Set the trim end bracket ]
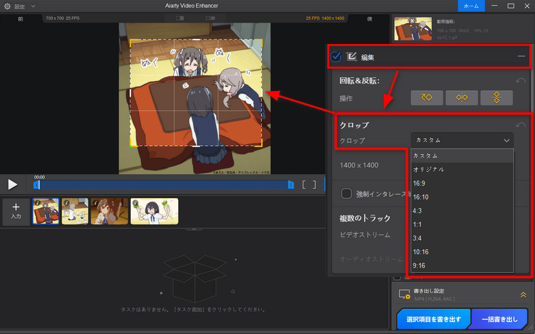Image resolution: width=535 pixels, height=334 pixels. coord(314,184)
